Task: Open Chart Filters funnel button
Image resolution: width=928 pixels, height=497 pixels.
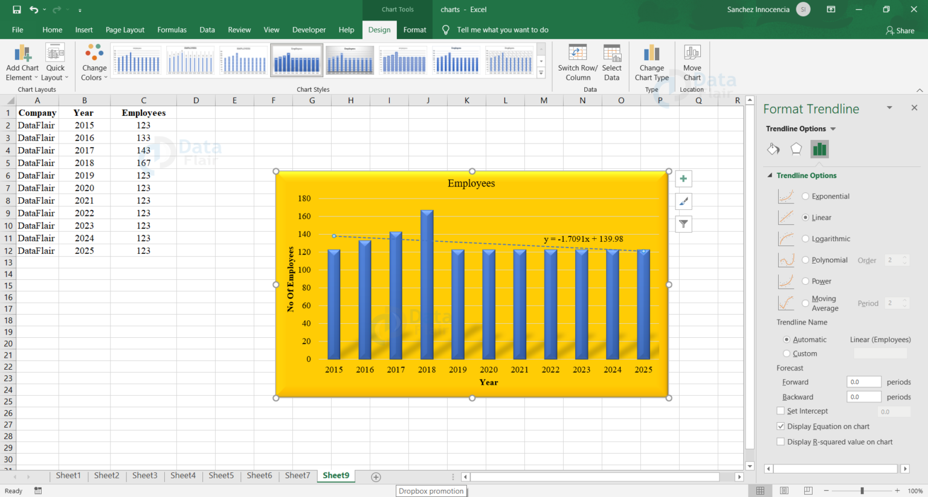Action: [x=683, y=224]
